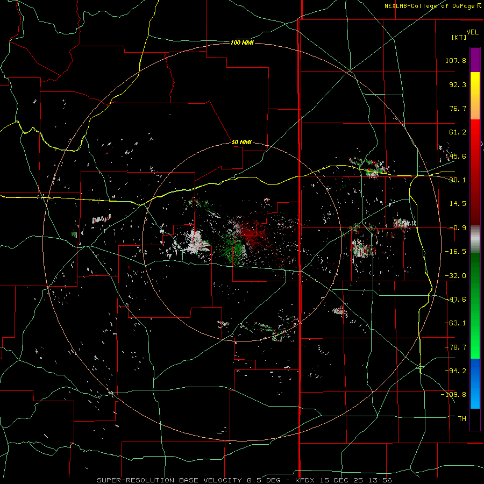Select the 61.2 legend value
Image resolution: width=484 pixels, height=484 pixels.
(x=458, y=132)
